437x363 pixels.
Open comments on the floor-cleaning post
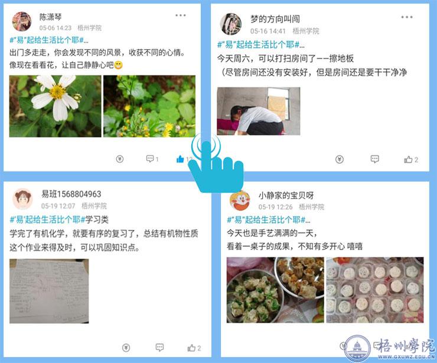click(374, 159)
